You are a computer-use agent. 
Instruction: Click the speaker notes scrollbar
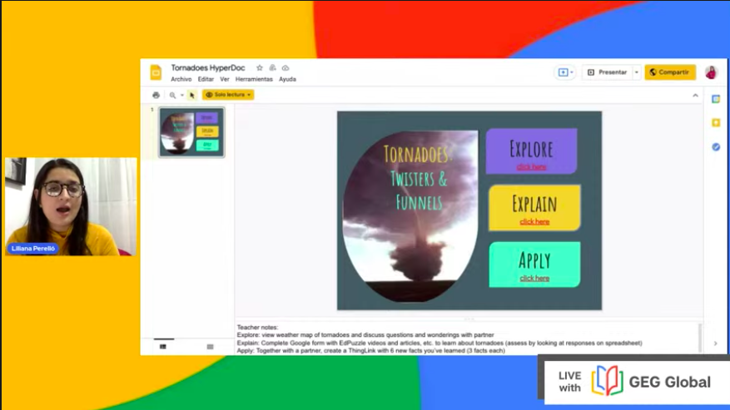point(700,338)
